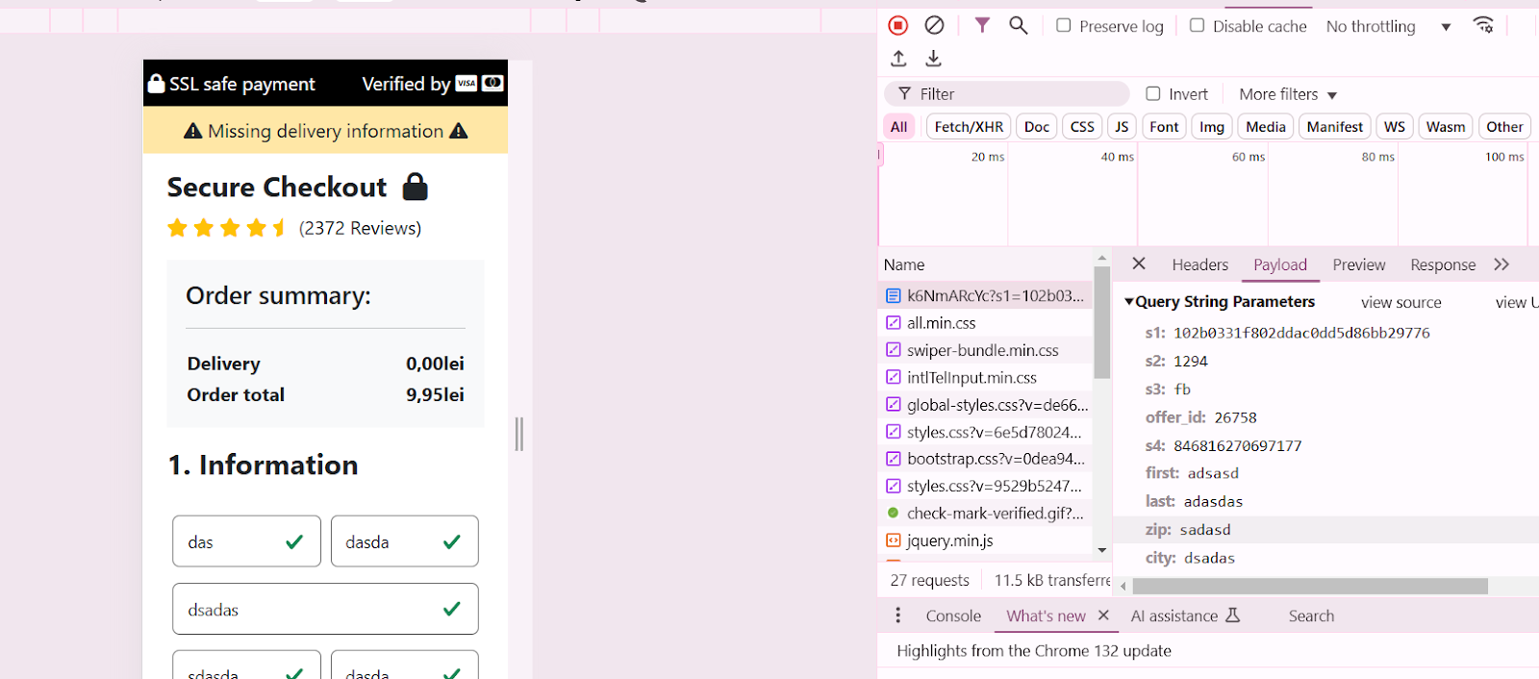Collapse Query String Parameters section
Image resolution: width=1539 pixels, height=679 pixels.
(x=1129, y=302)
